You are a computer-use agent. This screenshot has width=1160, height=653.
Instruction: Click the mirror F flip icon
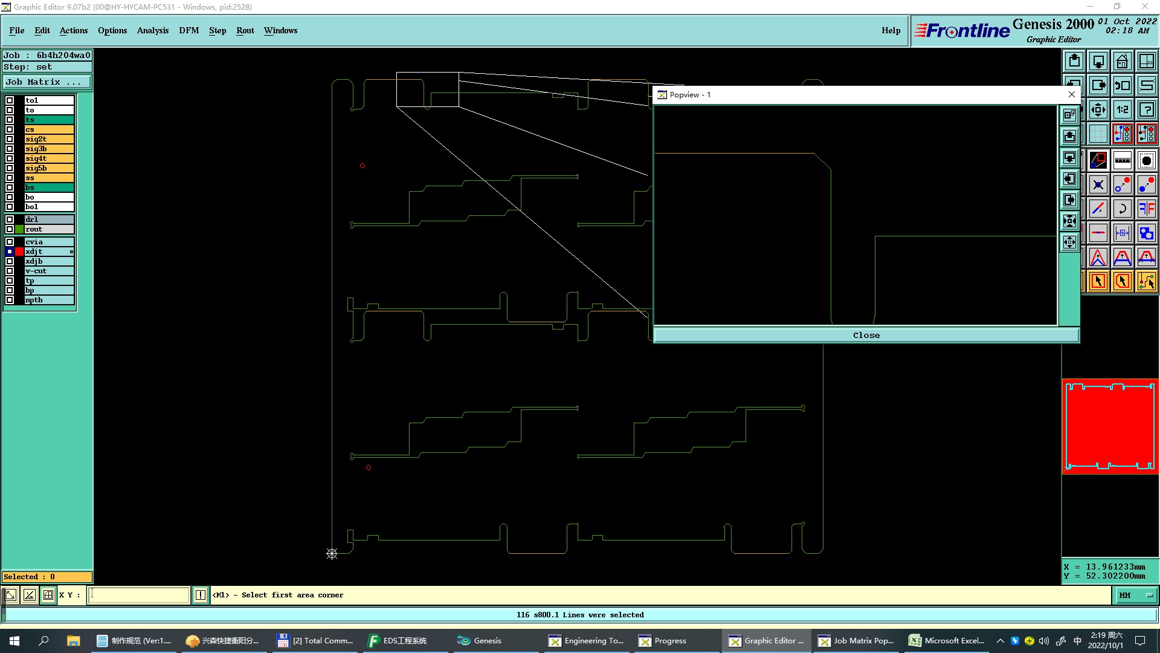(x=1146, y=209)
